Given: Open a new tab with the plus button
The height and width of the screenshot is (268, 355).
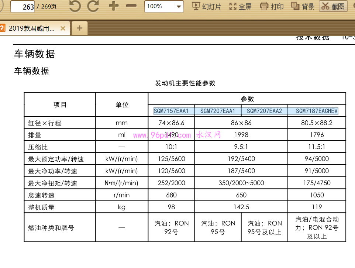Looking at the screenshot, I should tap(79, 28).
